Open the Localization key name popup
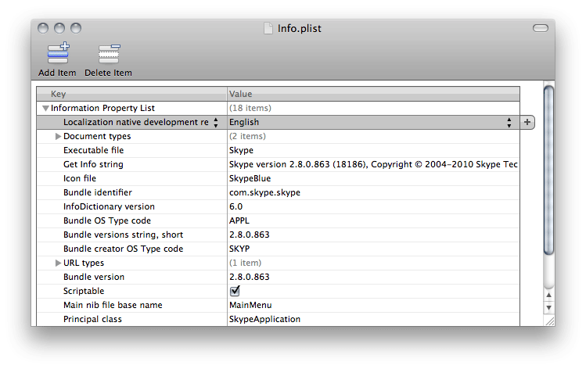Screen dimensions: 586x369 [216, 122]
